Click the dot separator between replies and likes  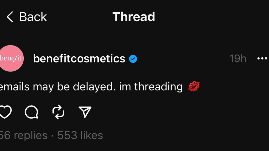(x=52, y=135)
